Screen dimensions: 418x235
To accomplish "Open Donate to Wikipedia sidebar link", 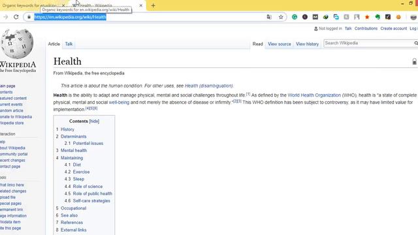I will [16, 117].
